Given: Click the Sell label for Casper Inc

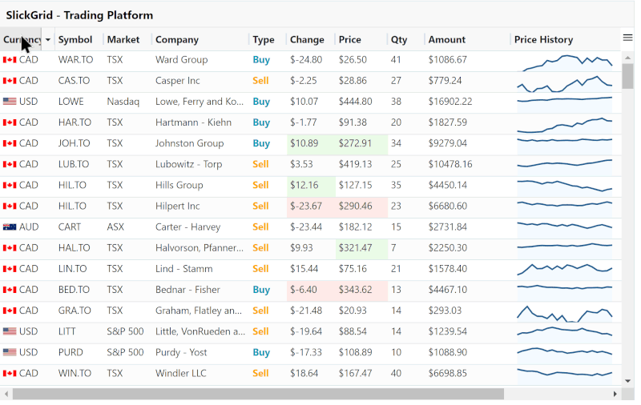Looking at the screenshot, I should pos(260,81).
